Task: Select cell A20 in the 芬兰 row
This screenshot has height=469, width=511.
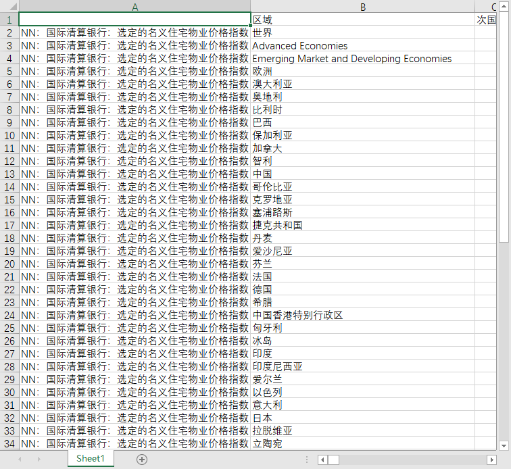Action: coord(135,264)
